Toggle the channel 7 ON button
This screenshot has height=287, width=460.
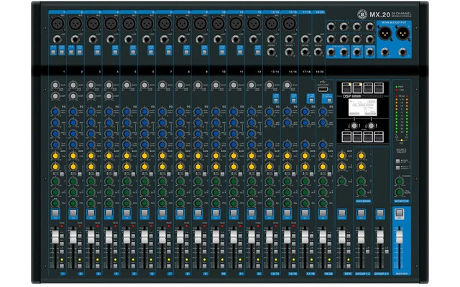click(162, 213)
